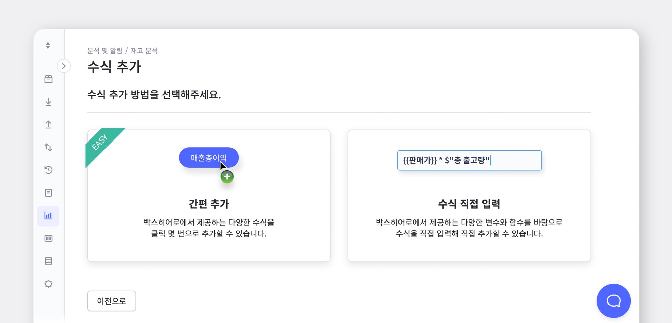Choose the 수식 직접 입력 card
The image size is (672, 323).
pos(469,196)
